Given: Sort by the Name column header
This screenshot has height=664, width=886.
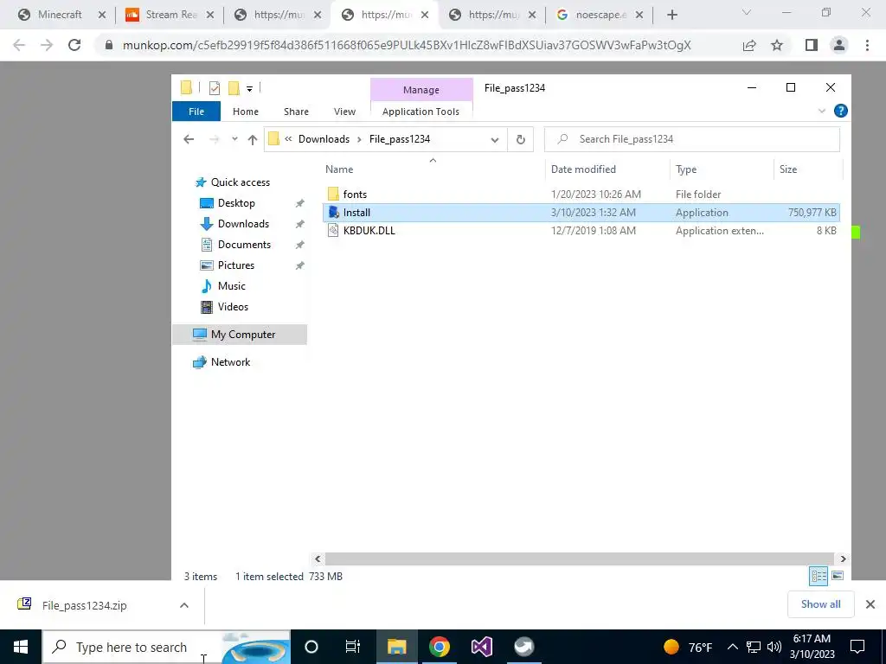Looking at the screenshot, I should 339,169.
